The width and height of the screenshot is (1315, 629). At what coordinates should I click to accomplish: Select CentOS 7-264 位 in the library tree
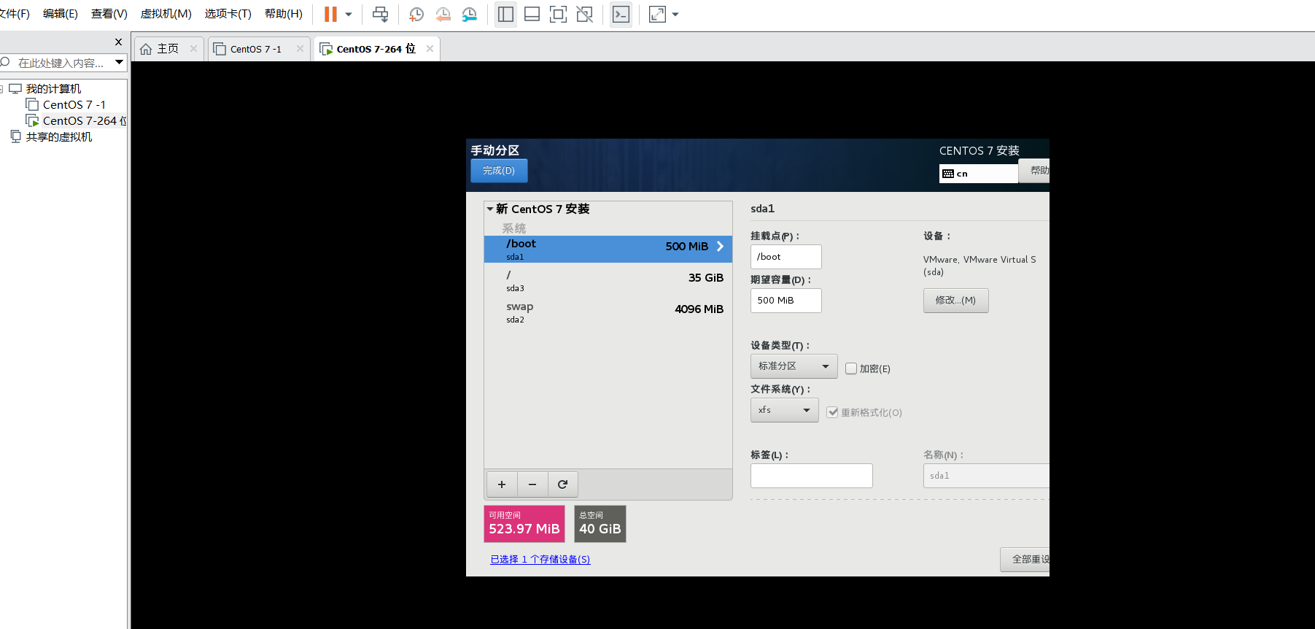coord(77,121)
